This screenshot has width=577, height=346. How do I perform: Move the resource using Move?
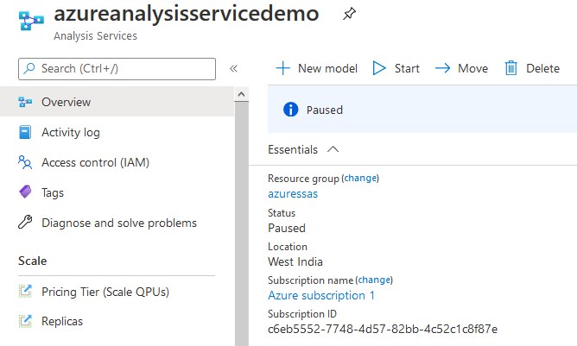pyautogui.click(x=461, y=68)
